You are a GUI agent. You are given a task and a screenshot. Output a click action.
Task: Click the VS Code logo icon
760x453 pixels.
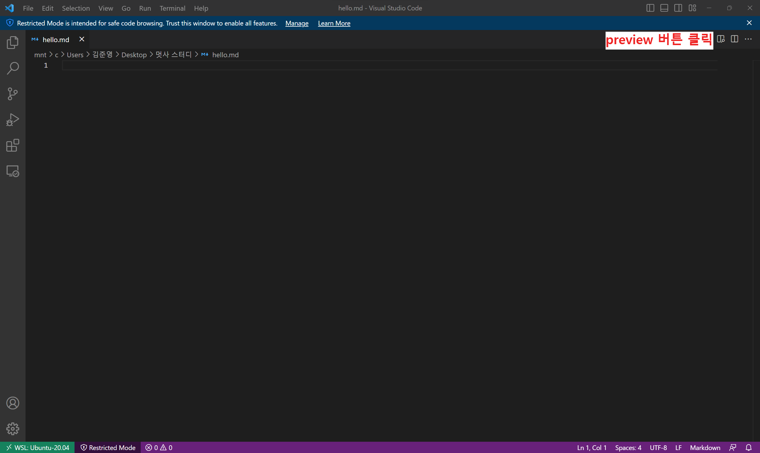9,8
